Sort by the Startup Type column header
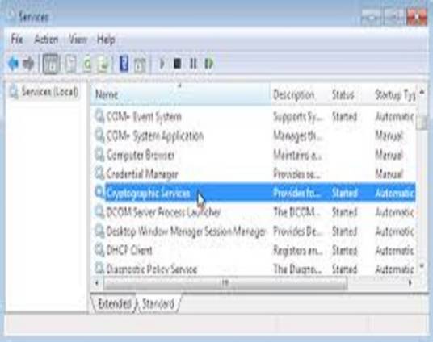 pos(395,94)
